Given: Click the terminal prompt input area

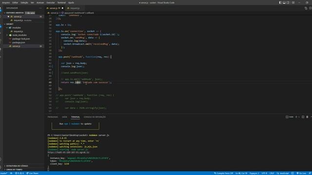Looking at the screenshot, I should coord(48,169).
